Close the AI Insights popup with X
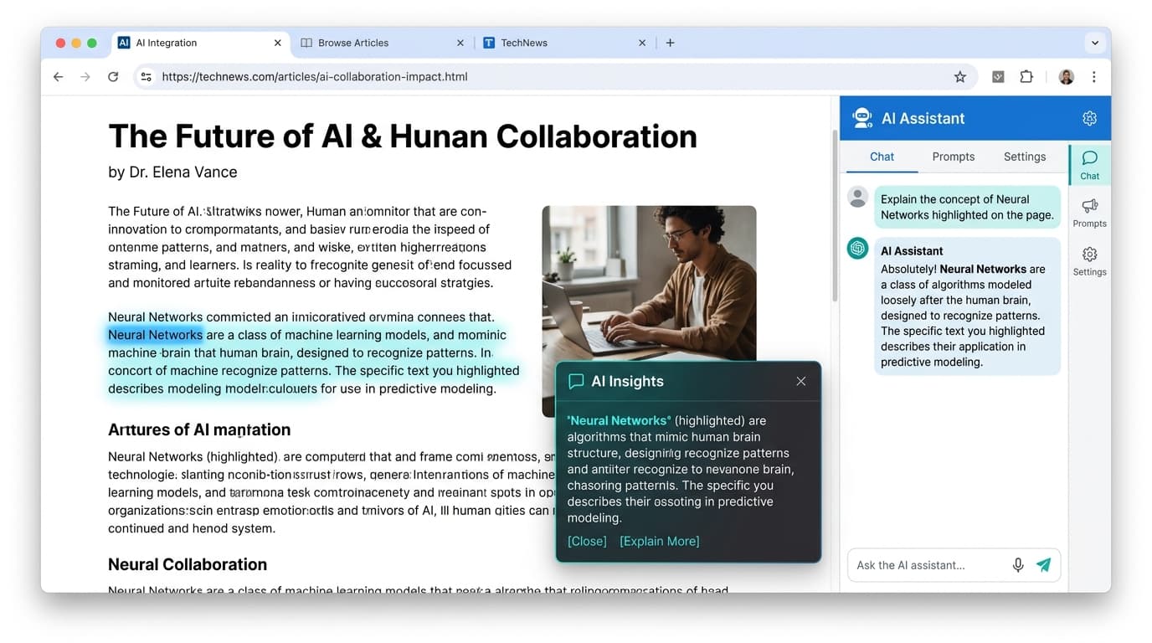The width and height of the screenshot is (1152, 643). tap(801, 382)
